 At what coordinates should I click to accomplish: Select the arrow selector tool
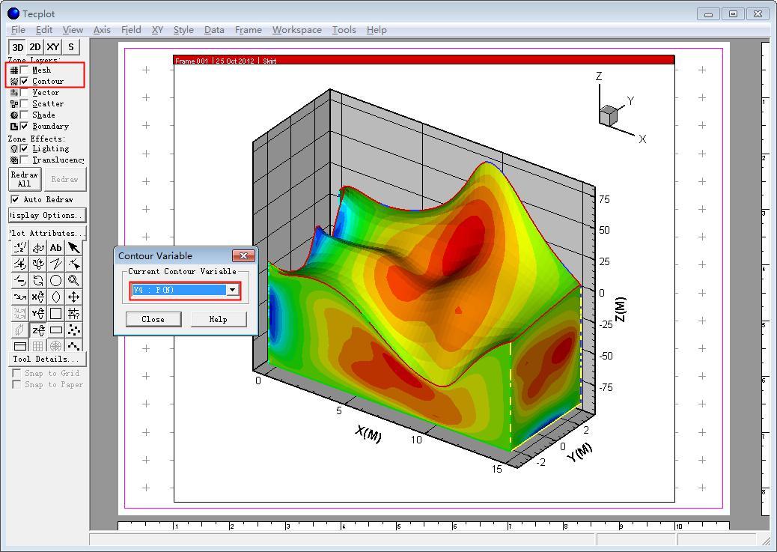pos(74,248)
